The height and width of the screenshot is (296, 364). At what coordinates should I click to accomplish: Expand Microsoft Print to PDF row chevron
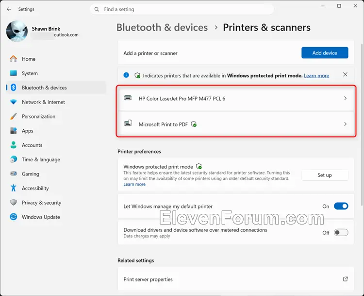pyautogui.click(x=345, y=124)
